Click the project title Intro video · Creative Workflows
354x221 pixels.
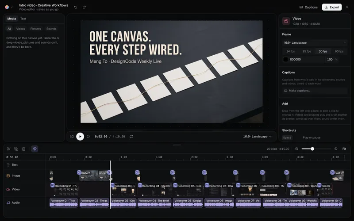pyautogui.click(x=43, y=5)
